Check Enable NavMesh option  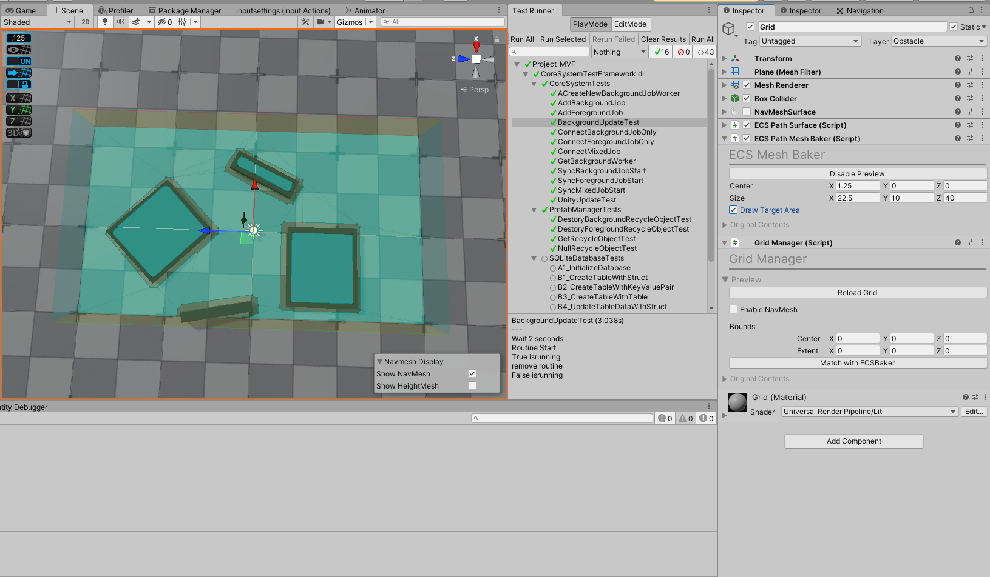coord(733,310)
